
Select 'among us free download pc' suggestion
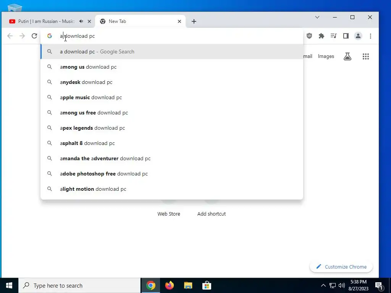tap(172, 113)
